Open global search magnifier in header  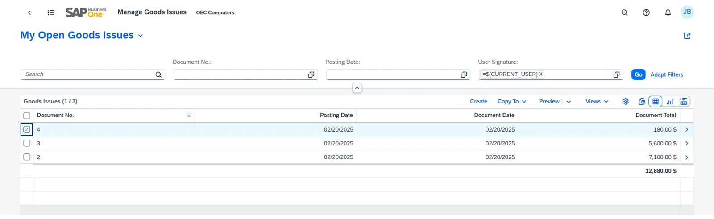624,12
